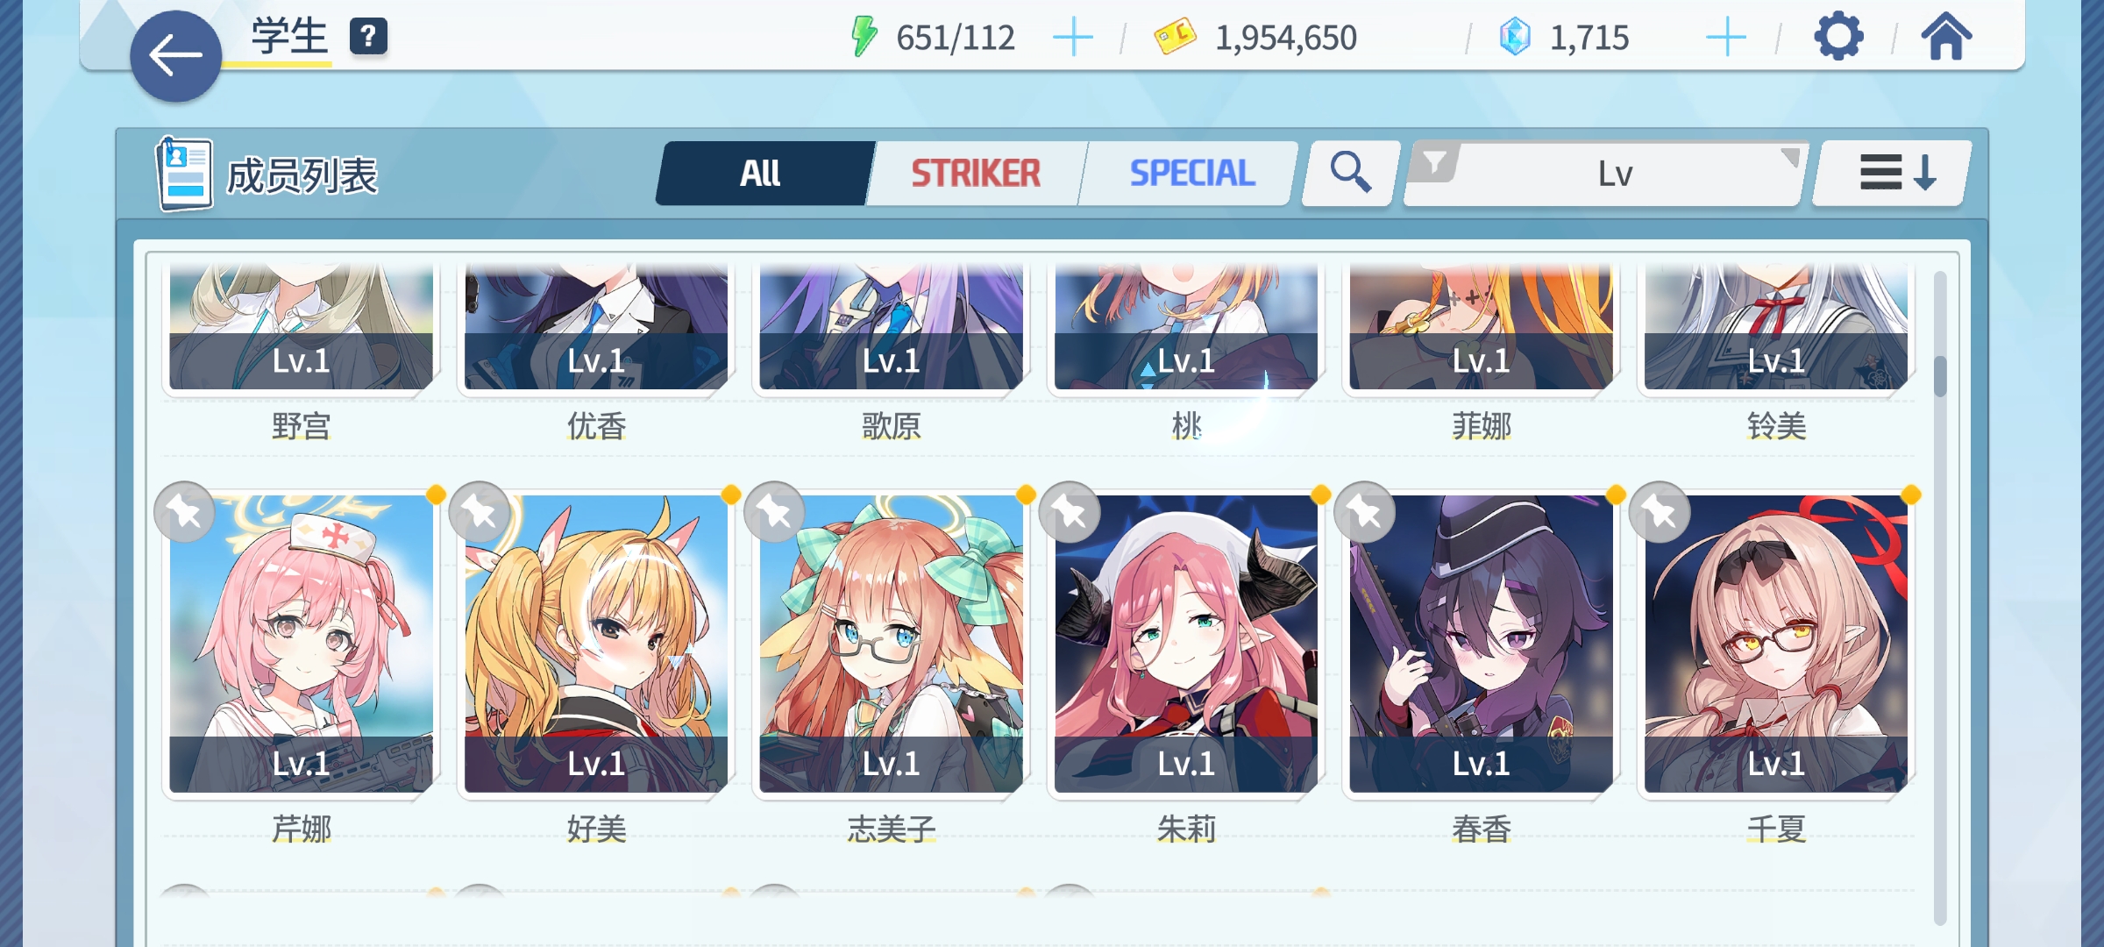Switch to the STRIKER tab

[976, 173]
